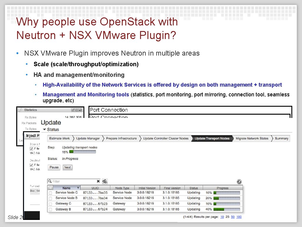The height and width of the screenshot is (227, 302).
Task: Click Service Node B 20% progress bar
Action: pyautogui.click(x=227, y=198)
